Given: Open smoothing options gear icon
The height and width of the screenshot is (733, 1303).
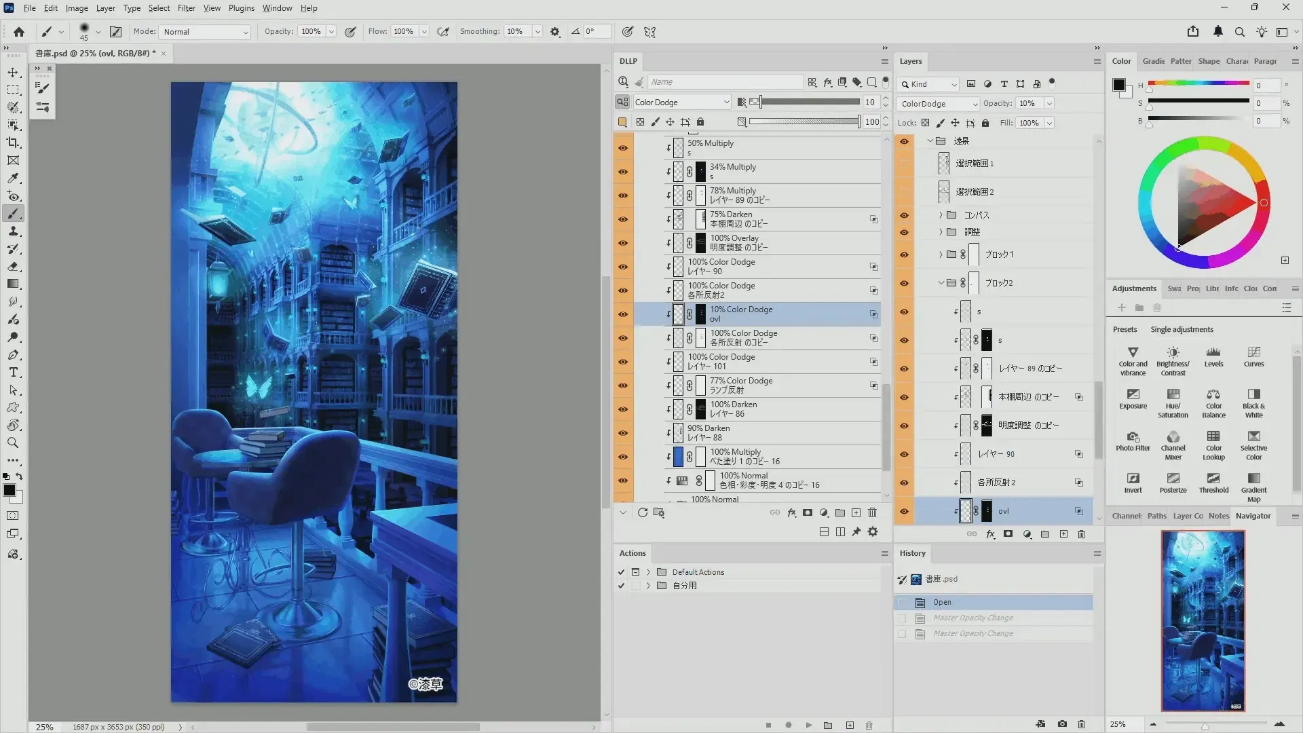Looking at the screenshot, I should tap(555, 32).
